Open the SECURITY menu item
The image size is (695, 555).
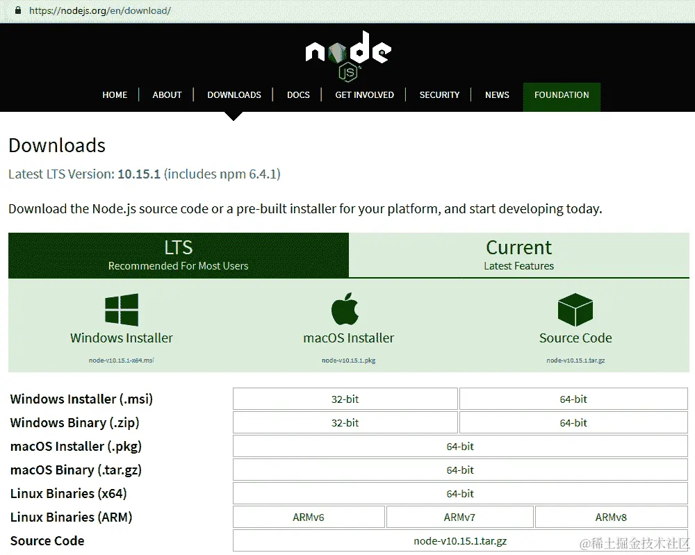[x=439, y=94]
